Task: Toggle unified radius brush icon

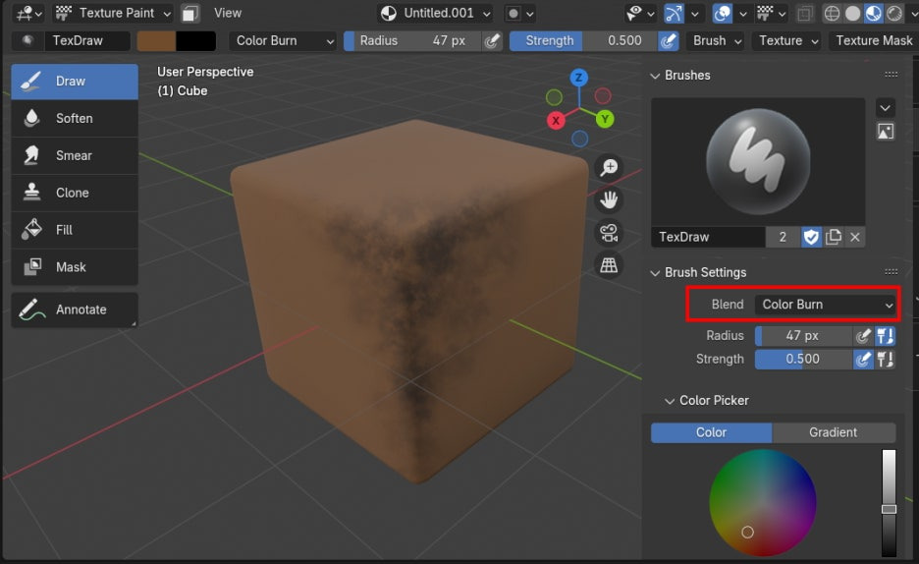Action: tap(885, 336)
